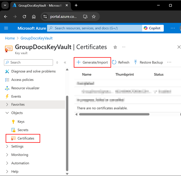The width and height of the screenshot is (181, 176).
Task: Open Resource visualizer
Action: [25, 88]
